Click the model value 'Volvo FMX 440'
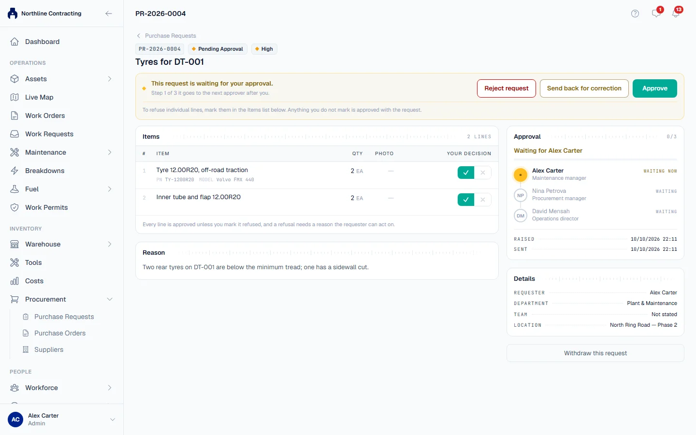This screenshot has width=696, height=435. coord(235,180)
